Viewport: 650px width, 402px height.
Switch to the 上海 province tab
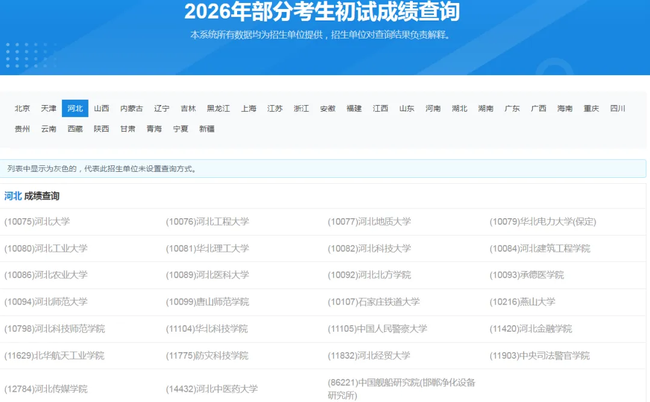click(x=249, y=109)
